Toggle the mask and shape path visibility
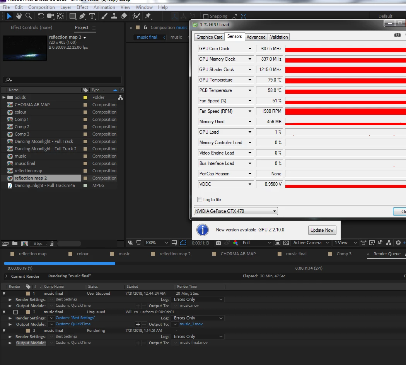The height and width of the screenshot is (365, 406). (x=183, y=243)
